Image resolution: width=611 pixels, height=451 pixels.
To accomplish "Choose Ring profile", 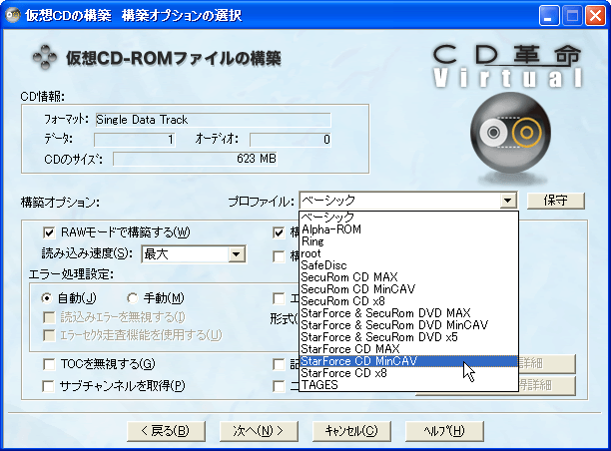I will pyautogui.click(x=408, y=241).
